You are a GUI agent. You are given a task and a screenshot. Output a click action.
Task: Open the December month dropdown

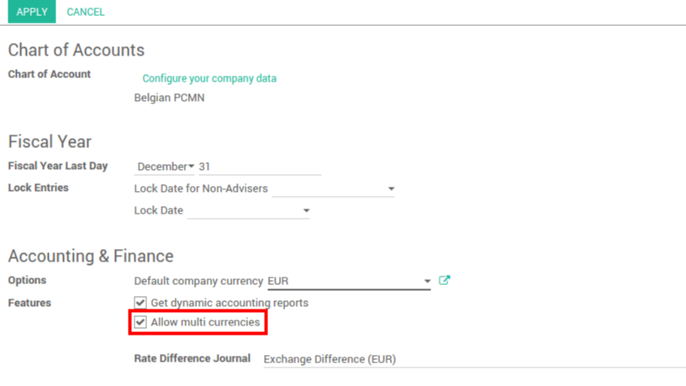click(x=166, y=167)
